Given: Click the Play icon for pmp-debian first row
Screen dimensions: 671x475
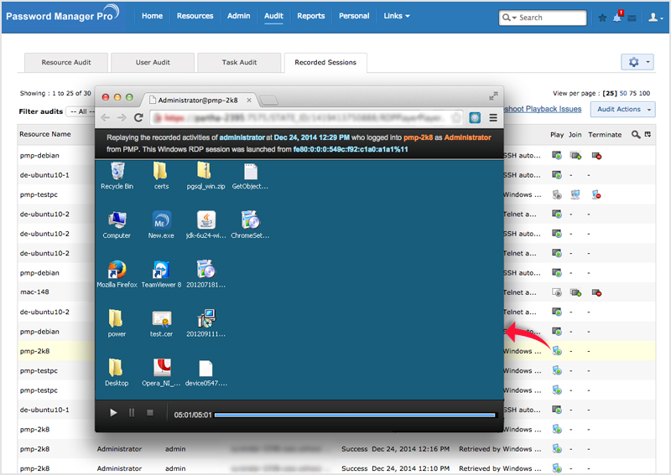Looking at the screenshot, I should (x=557, y=155).
